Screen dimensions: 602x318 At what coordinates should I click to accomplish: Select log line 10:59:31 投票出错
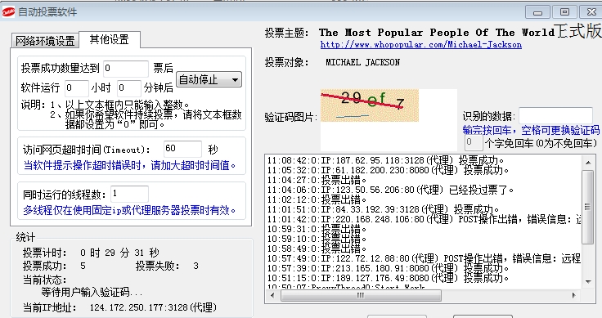[317, 230]
